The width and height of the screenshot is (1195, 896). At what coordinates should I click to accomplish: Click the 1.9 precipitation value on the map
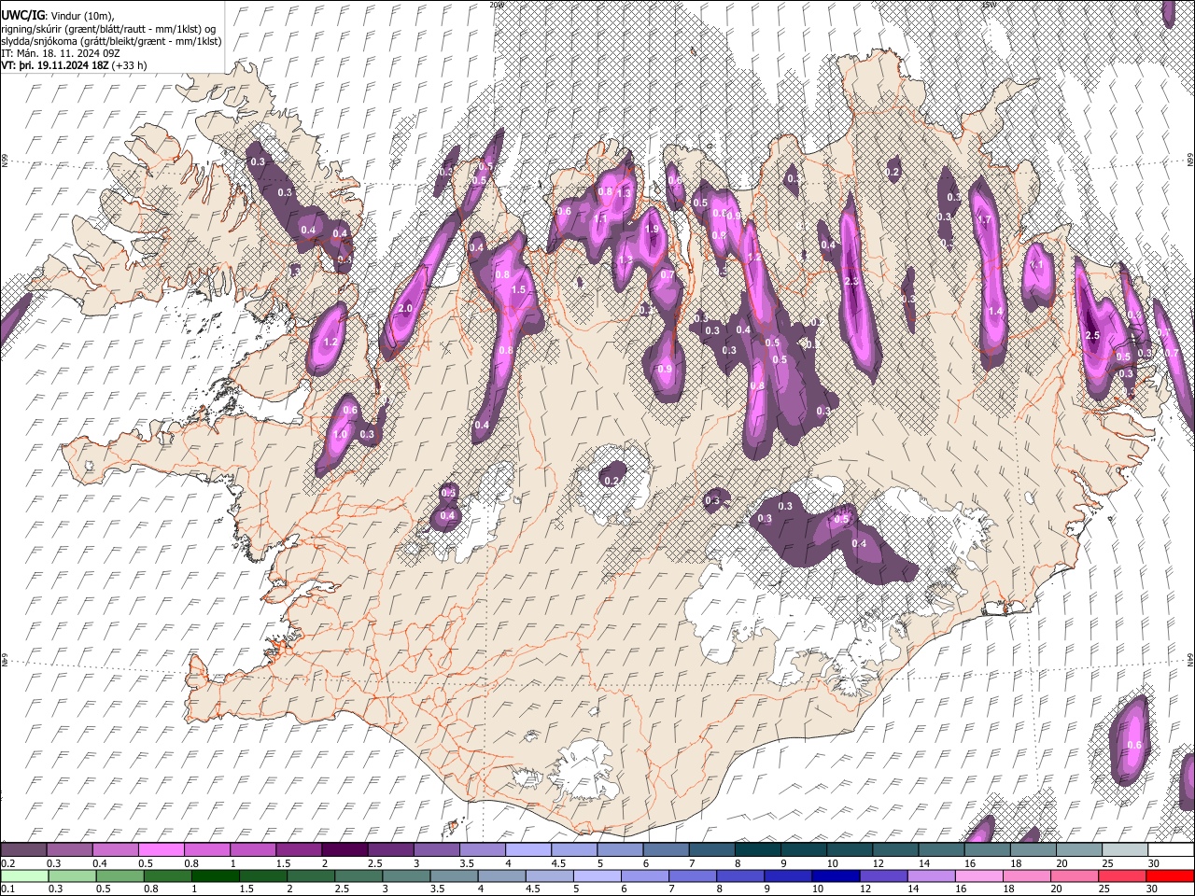[x=652, y=229]
